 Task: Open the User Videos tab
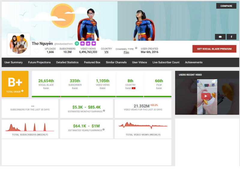139,62
